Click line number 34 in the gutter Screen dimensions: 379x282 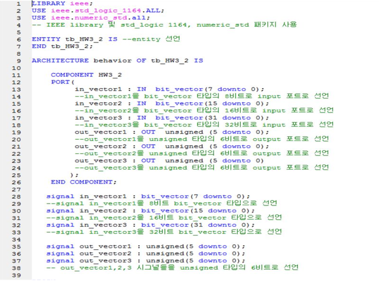click(16, 239)
